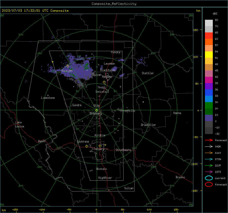Click the cyan current ellipse icon
228x213 pixels.
pos(209,178)
